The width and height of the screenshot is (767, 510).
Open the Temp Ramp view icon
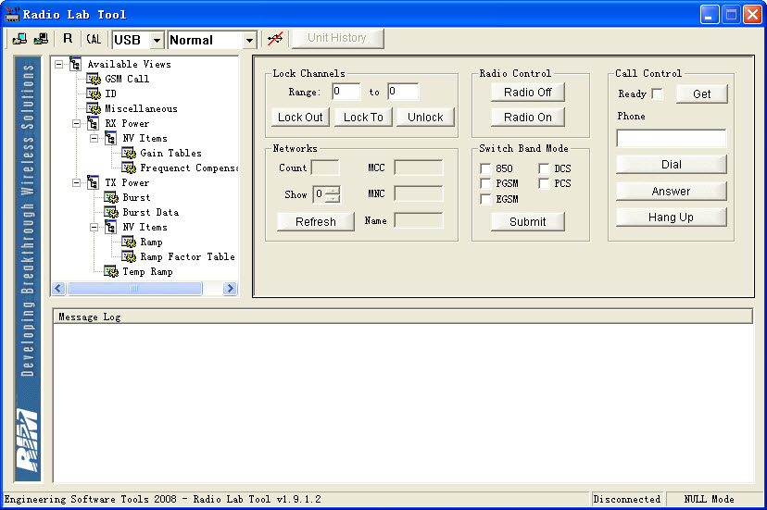point(111,271)
